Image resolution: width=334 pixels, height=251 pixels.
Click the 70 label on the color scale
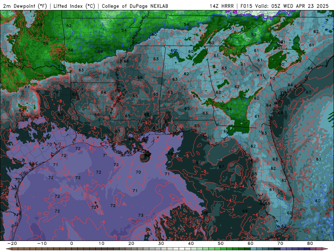click(x=280, y=243)
